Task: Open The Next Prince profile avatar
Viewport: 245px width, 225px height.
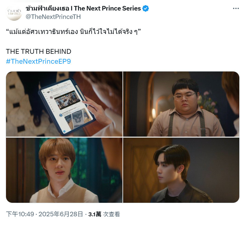Action: pos(14,13)
